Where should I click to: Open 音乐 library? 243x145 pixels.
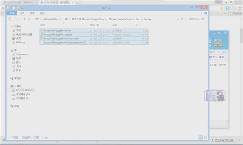tap(17, 70)
